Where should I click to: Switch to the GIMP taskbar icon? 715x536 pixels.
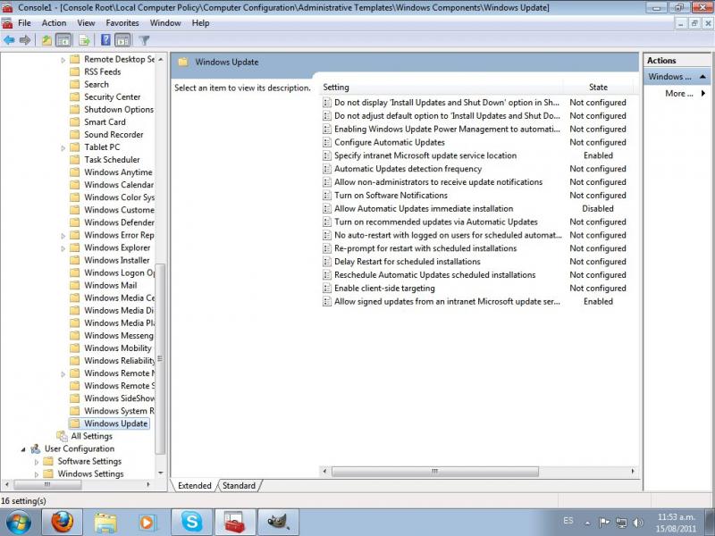pyautogui.click(x=278, y=523)
